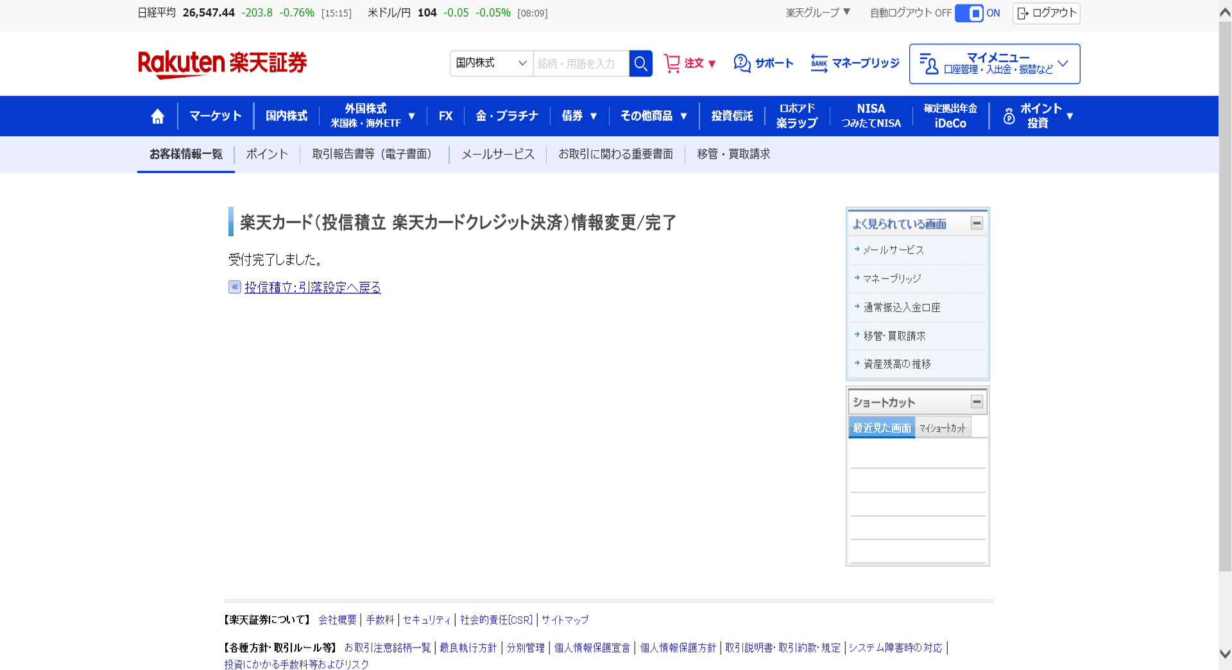Switch to the マイショートカット tab

[942, 428]
